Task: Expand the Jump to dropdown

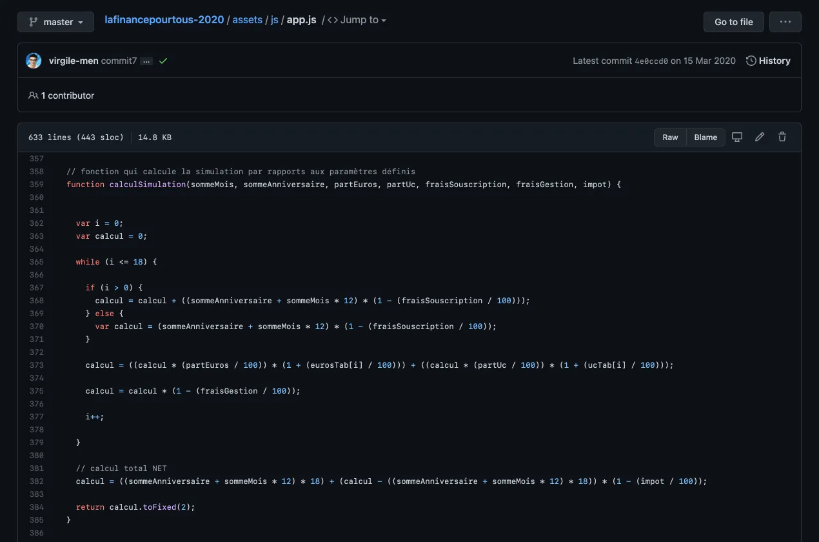Action: pyautogui.click(x=357, y=20)
